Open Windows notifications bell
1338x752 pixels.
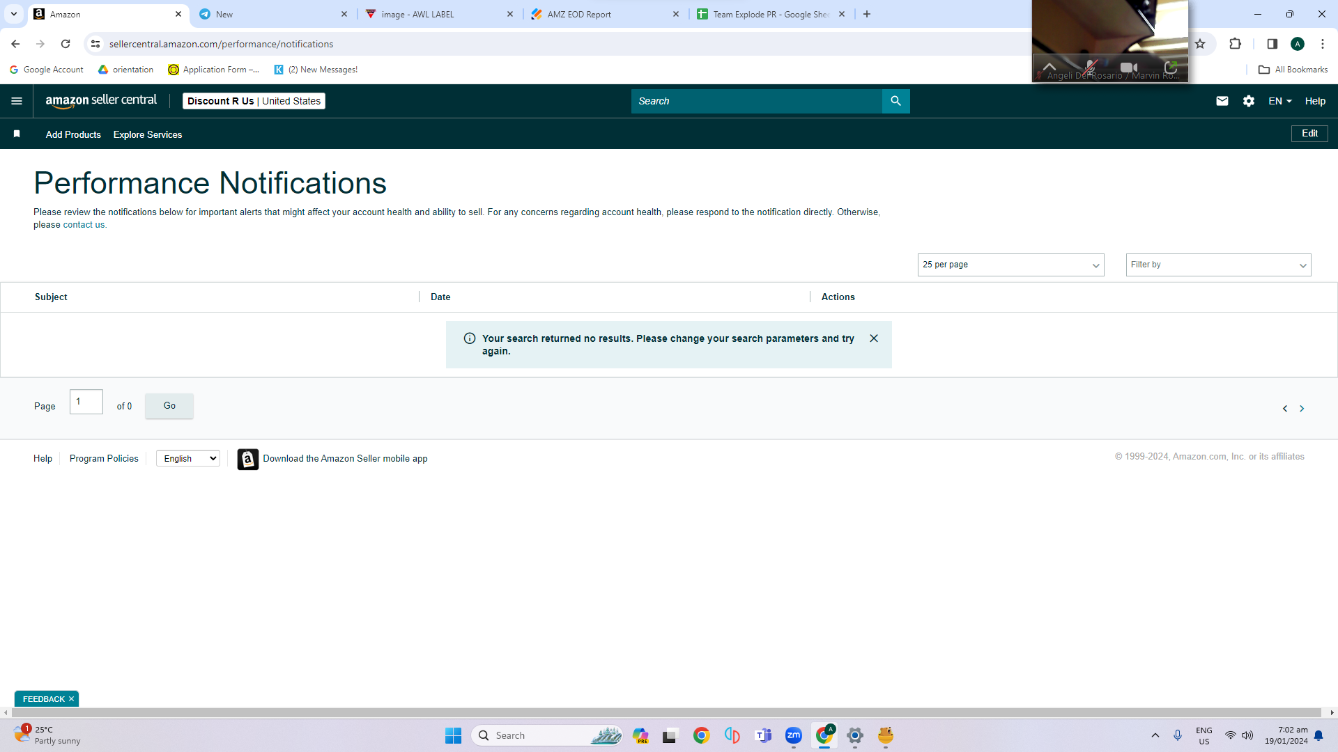click(x=1318, y=735)
